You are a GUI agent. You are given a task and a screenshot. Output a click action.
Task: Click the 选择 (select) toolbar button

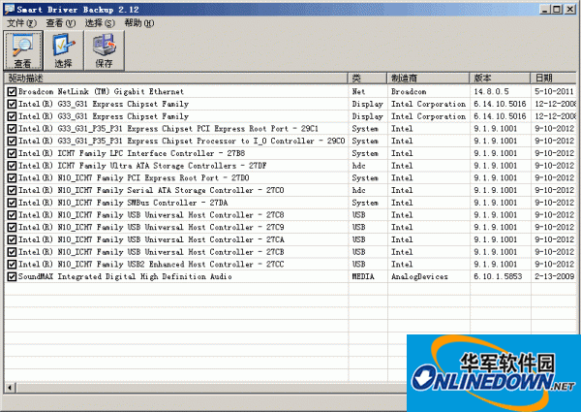[x=63, y=50]
